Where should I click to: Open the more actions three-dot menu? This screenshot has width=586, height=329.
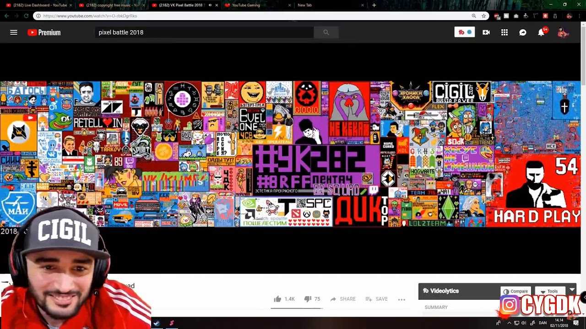[x=402, y=299]
